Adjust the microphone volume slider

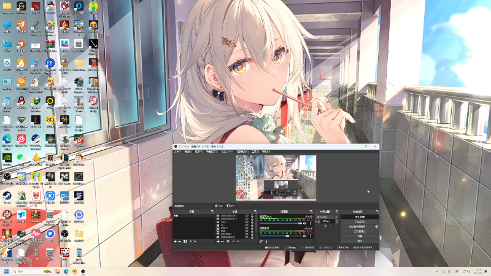[x=281, y=223]
